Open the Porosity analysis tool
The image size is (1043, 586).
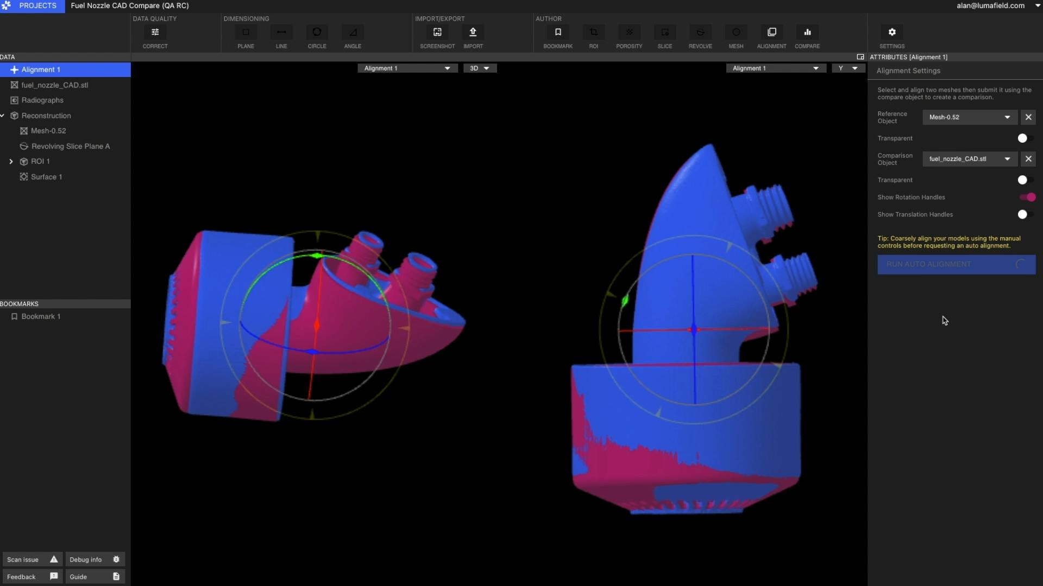coord(629,33)
